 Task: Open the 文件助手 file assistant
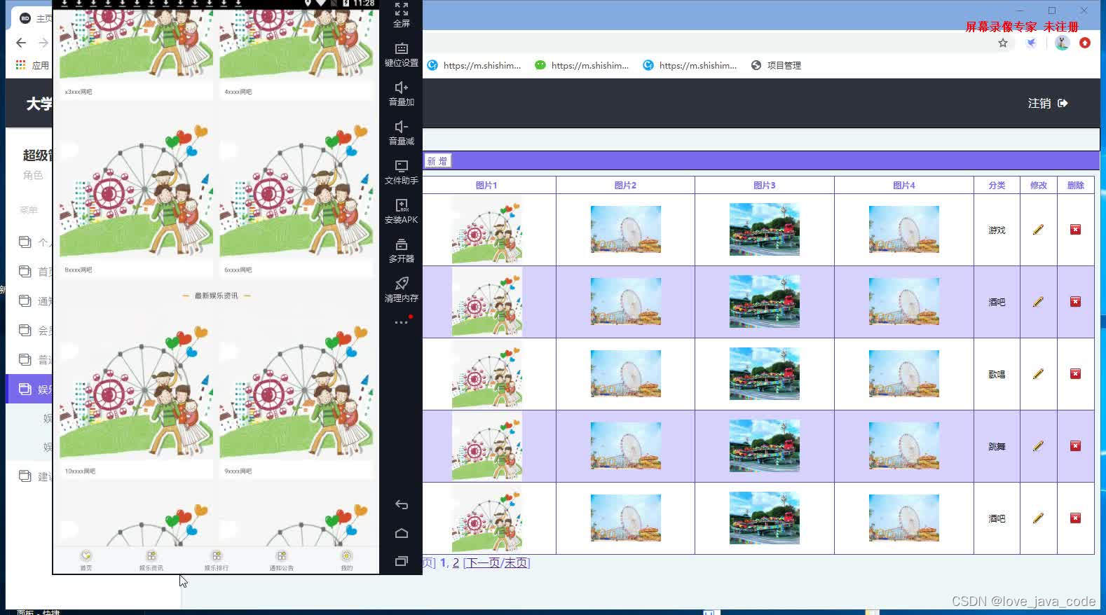401,172
